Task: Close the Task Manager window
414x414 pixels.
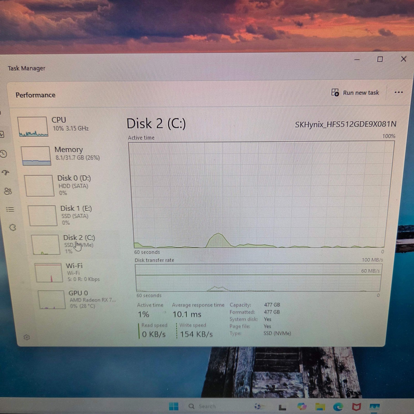Action: (403, 59)
